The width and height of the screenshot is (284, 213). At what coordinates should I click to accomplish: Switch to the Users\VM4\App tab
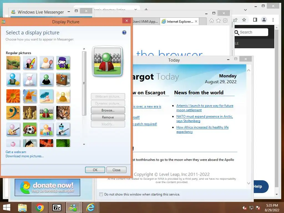[x=145, y=22]
